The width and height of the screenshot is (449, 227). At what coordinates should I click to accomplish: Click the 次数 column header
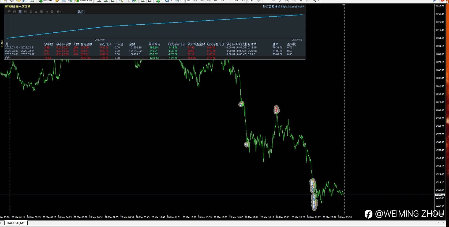[x=76, y=44]
